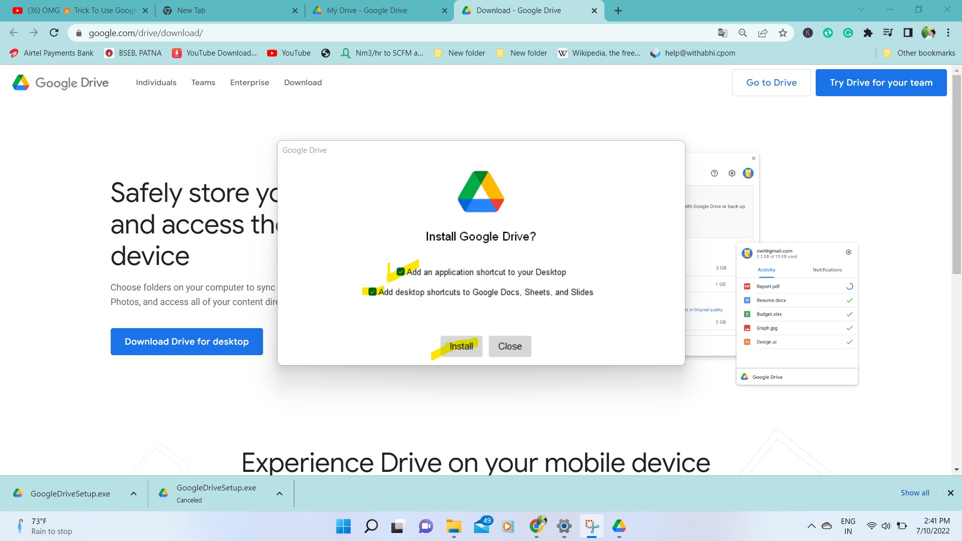Click Install in Google Drive dialog
Viewport: 962px width, 541px height.
pyautogui.click(x=461, y=346)
